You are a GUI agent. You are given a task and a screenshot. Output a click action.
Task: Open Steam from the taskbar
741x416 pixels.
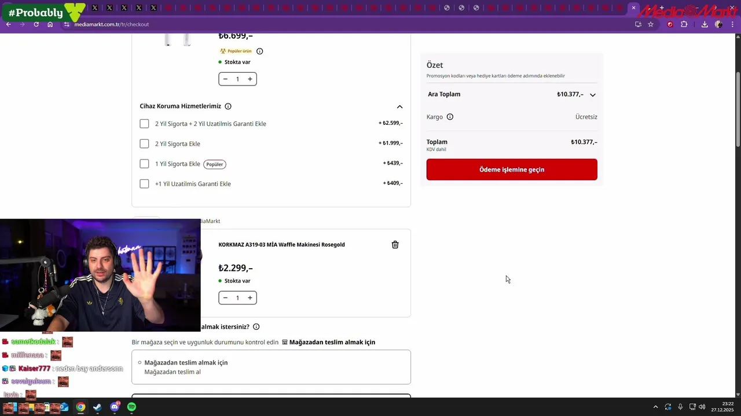tap(97, 407)
